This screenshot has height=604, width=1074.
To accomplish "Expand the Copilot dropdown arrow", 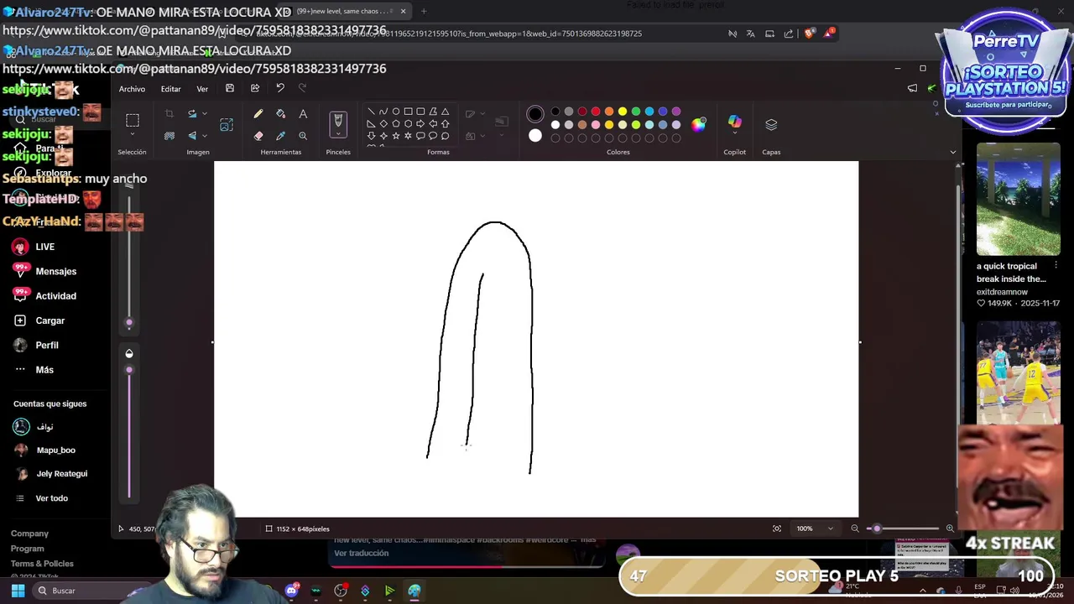I will coord(735,134).
